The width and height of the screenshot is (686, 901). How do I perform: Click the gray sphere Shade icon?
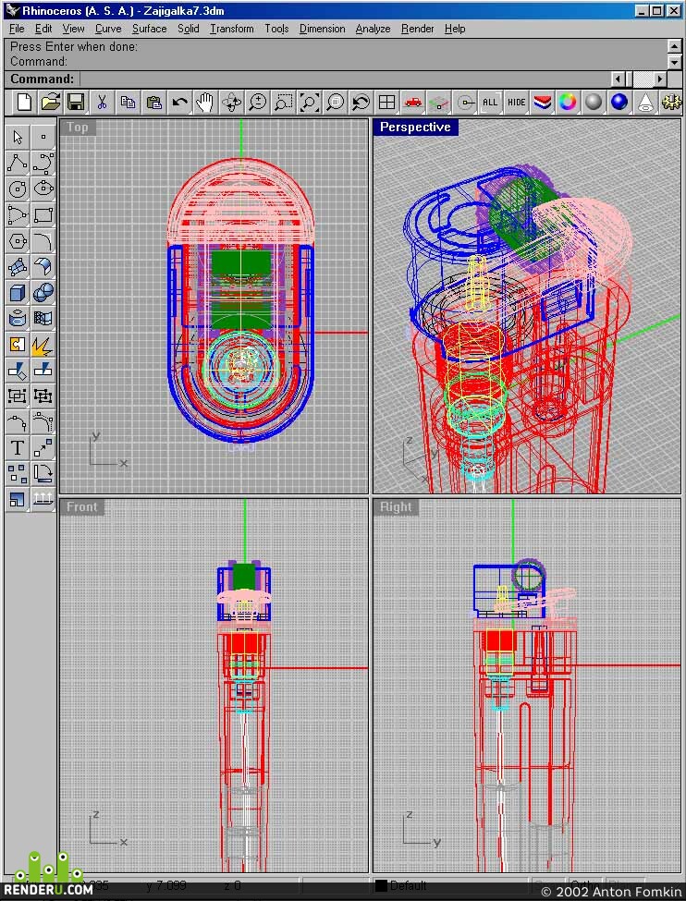pyautogui.click(x=594, y=103)
